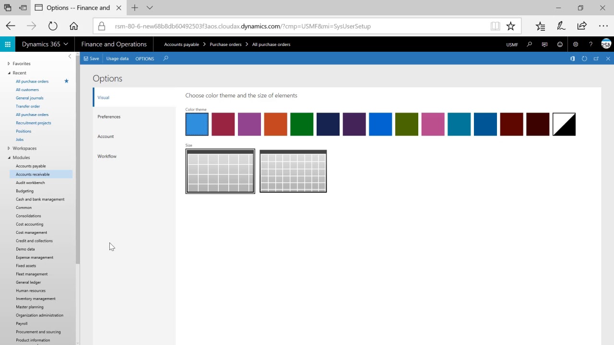The height and width of the screenshot is (345, 614).
Task: Open the messages icon in the top bar
Action: [x=544, y=45]
